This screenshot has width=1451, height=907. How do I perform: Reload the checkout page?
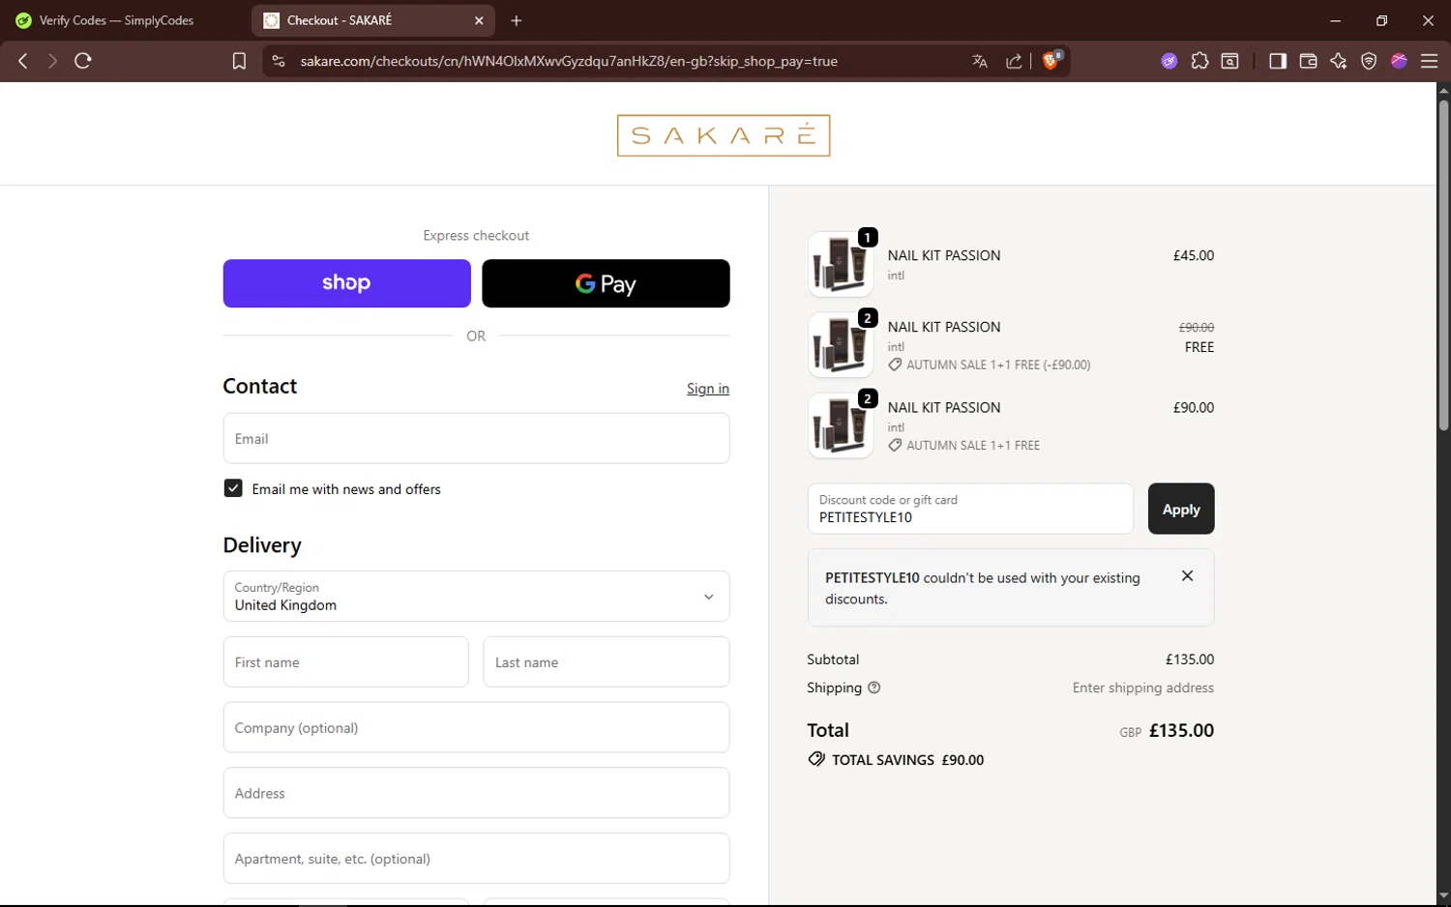point(83,61)
